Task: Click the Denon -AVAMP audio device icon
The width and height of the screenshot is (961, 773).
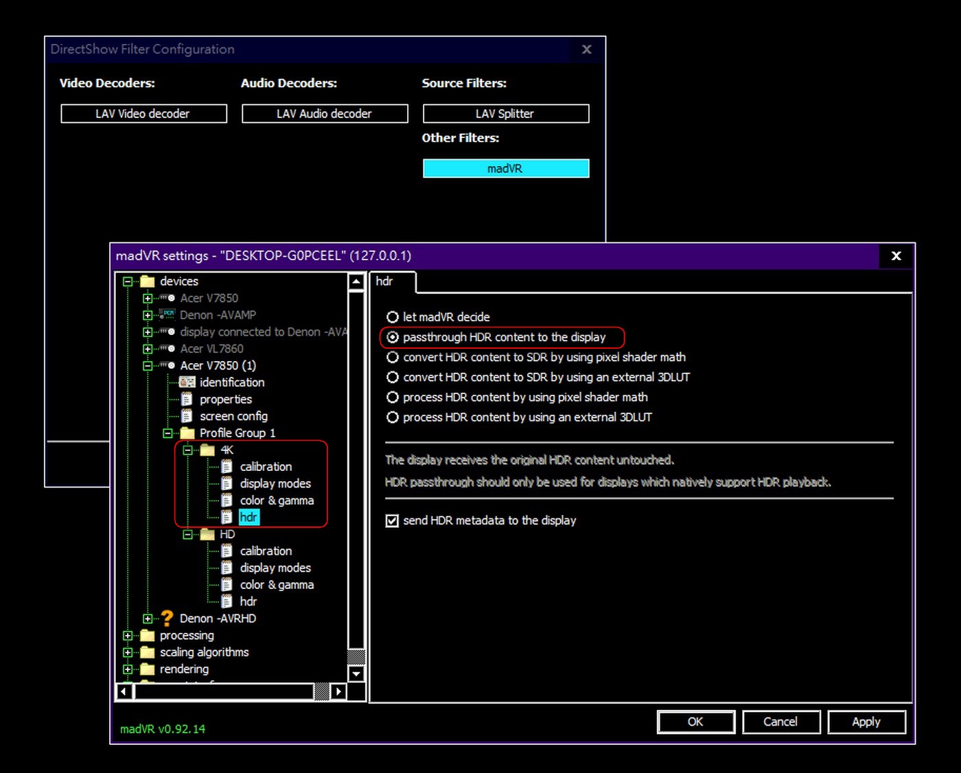Action: (167, 314)
